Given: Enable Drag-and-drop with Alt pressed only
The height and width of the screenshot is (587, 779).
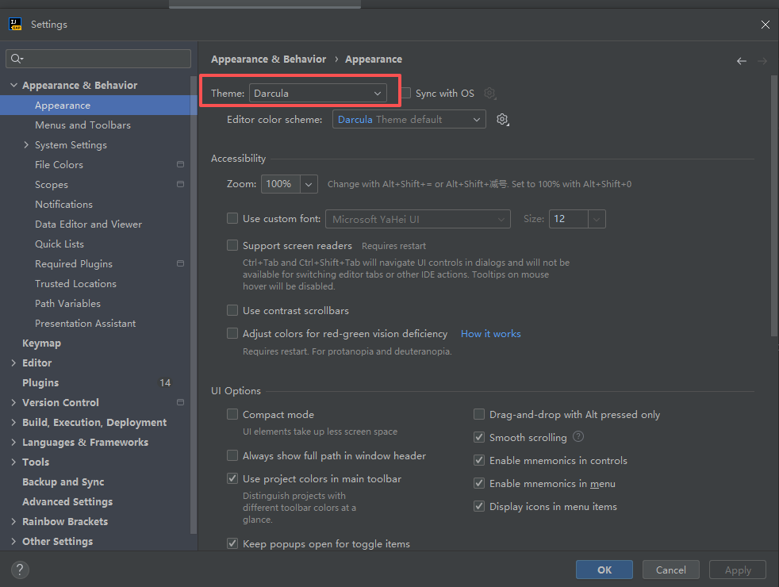Looking at the screenshot, I should pos(479,414).
